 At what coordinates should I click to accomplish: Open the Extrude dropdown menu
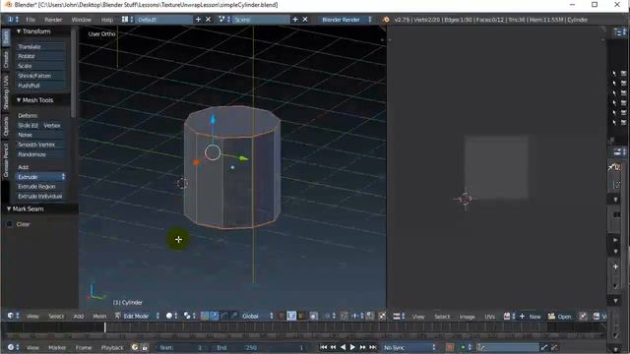40,177
